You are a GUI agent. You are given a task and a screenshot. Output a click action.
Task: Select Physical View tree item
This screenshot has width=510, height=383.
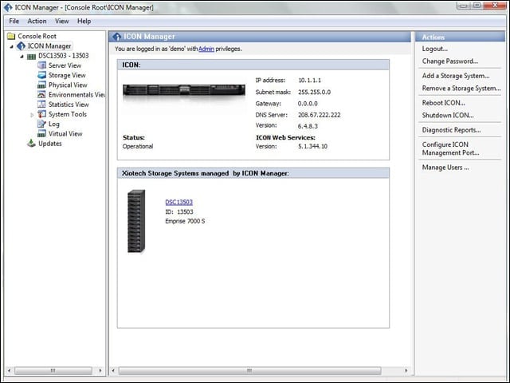[x=68, y=85]
